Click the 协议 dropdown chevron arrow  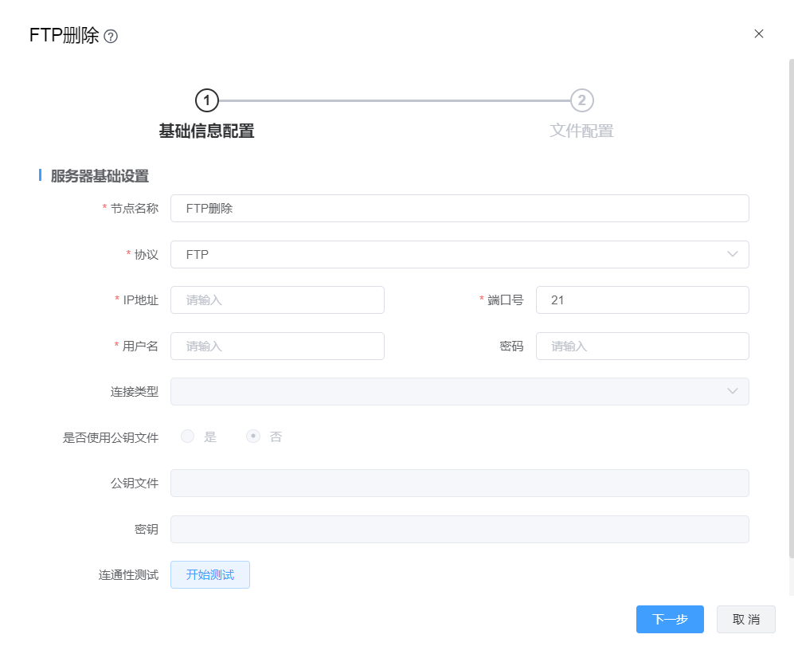point(733,254)
